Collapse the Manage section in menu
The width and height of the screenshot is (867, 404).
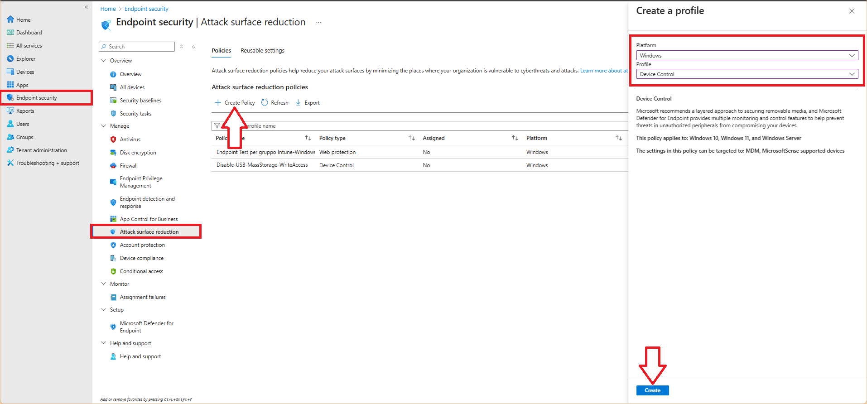(104, 126)
